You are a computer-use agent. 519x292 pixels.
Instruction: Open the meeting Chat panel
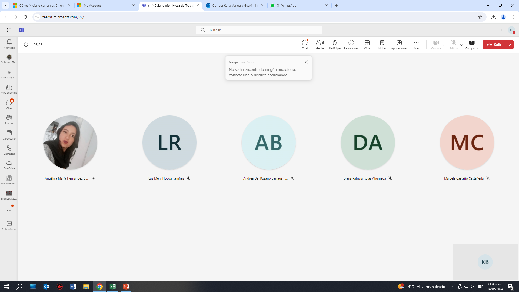(x=305, y=45)
